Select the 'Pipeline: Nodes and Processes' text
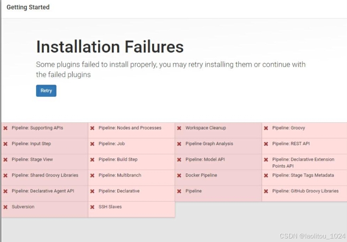This screenshot has height=242, width=347. [130, 128]
